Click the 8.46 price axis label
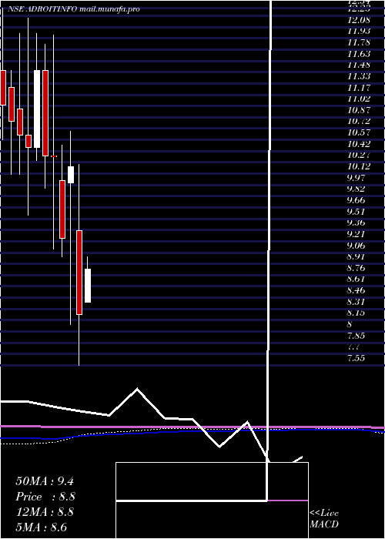 (357, 291)
